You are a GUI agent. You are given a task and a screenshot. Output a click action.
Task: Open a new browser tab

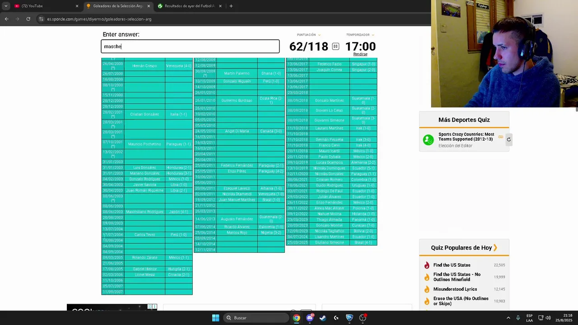[231, 6]
